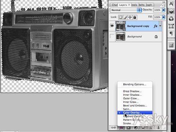Screen dimensions: 176x132
Task: Switch to the Channels tab
Action: click(x=134, y=5)
